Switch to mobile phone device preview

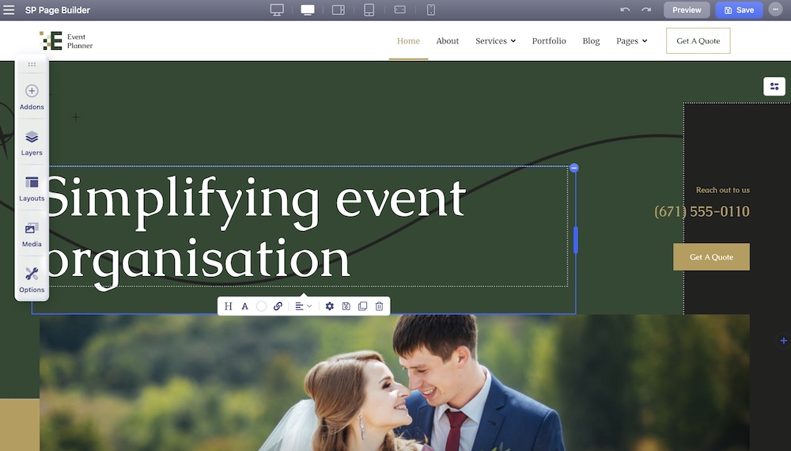[x=431, y=10]
